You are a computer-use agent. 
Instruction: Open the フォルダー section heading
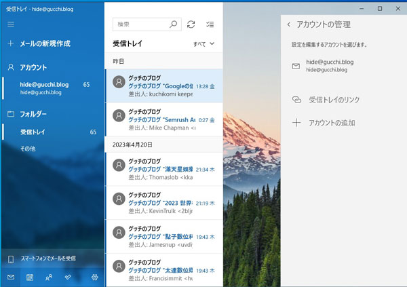(x=33, y=114)
